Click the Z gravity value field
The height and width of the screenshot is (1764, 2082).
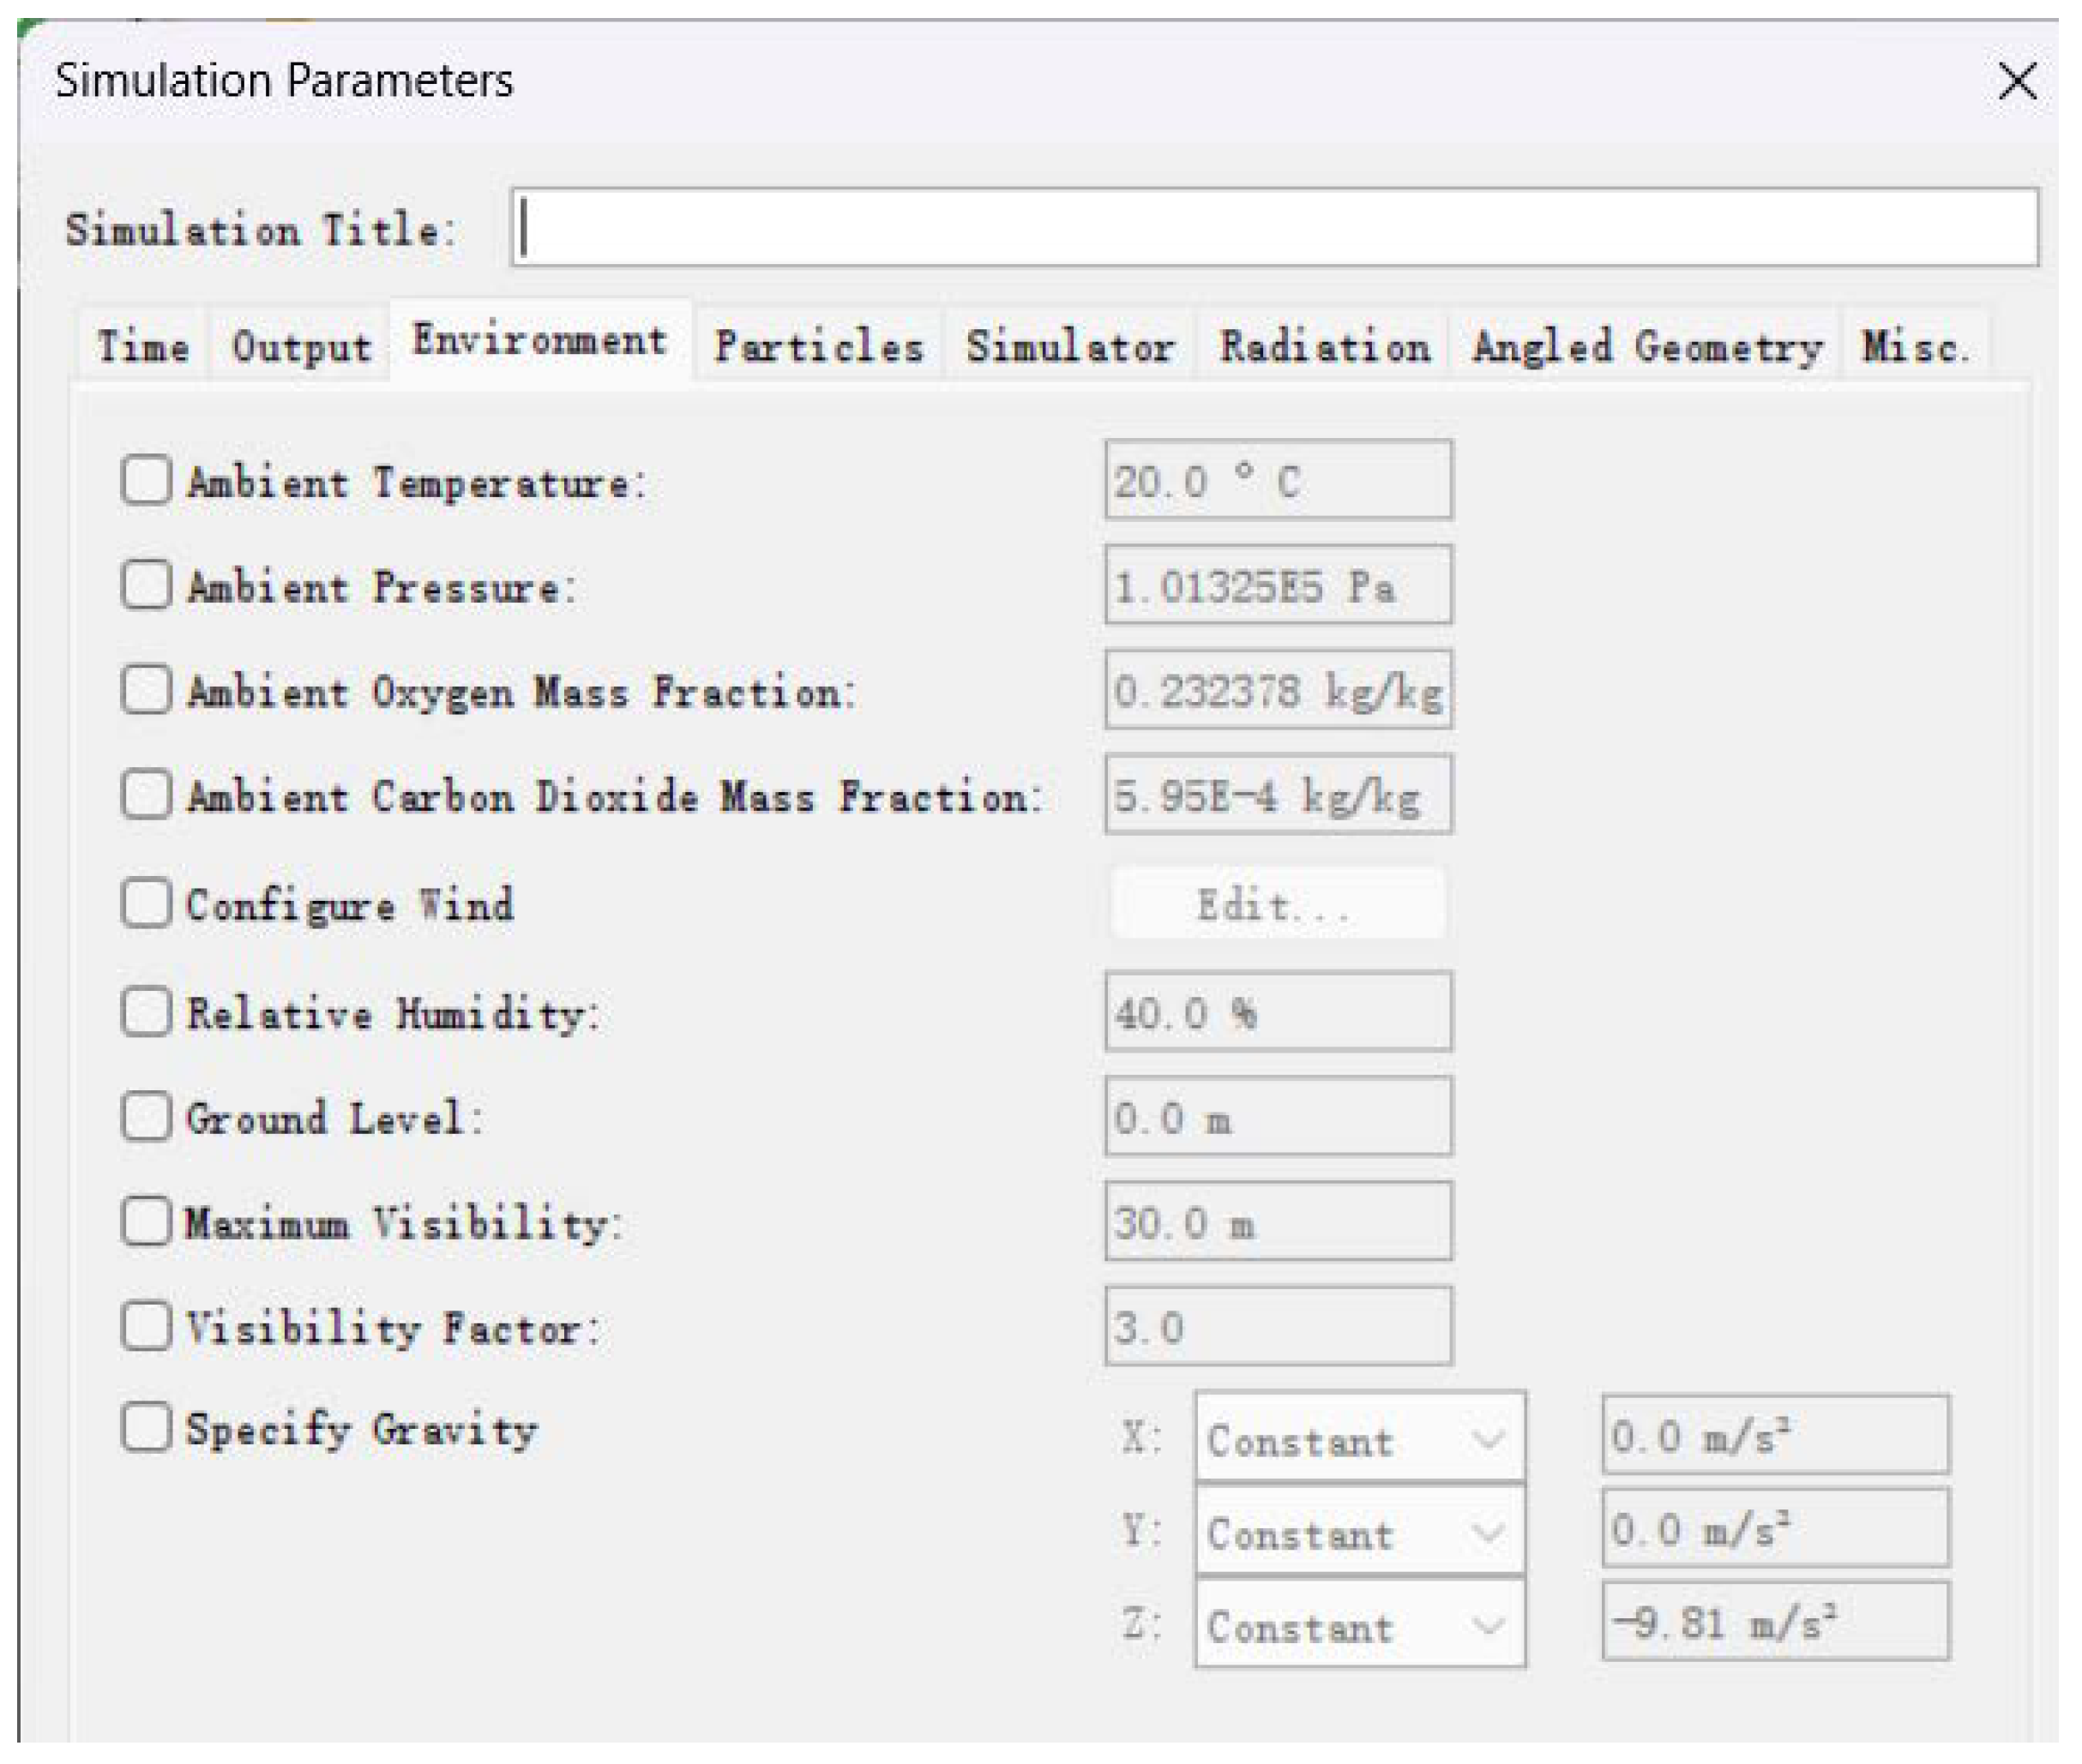tap(1775, 1621)
